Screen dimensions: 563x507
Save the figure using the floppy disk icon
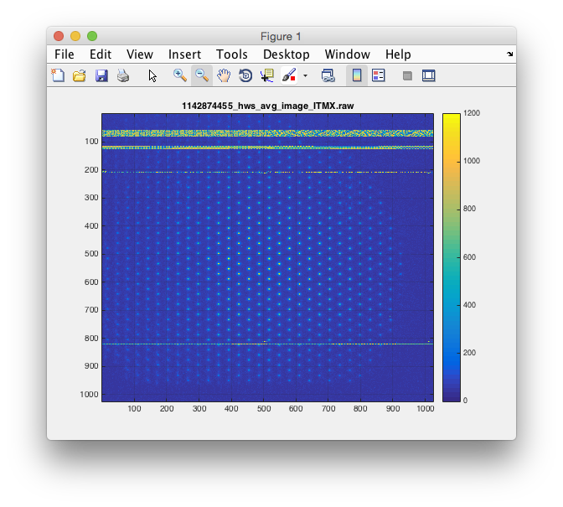101,75
